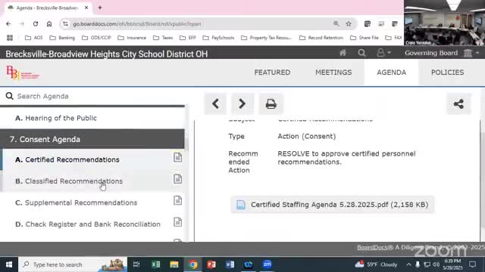Screen dimensions: 485x272
Task: Open B. Classified Recommendations item
Action: [x=69, y=181]
